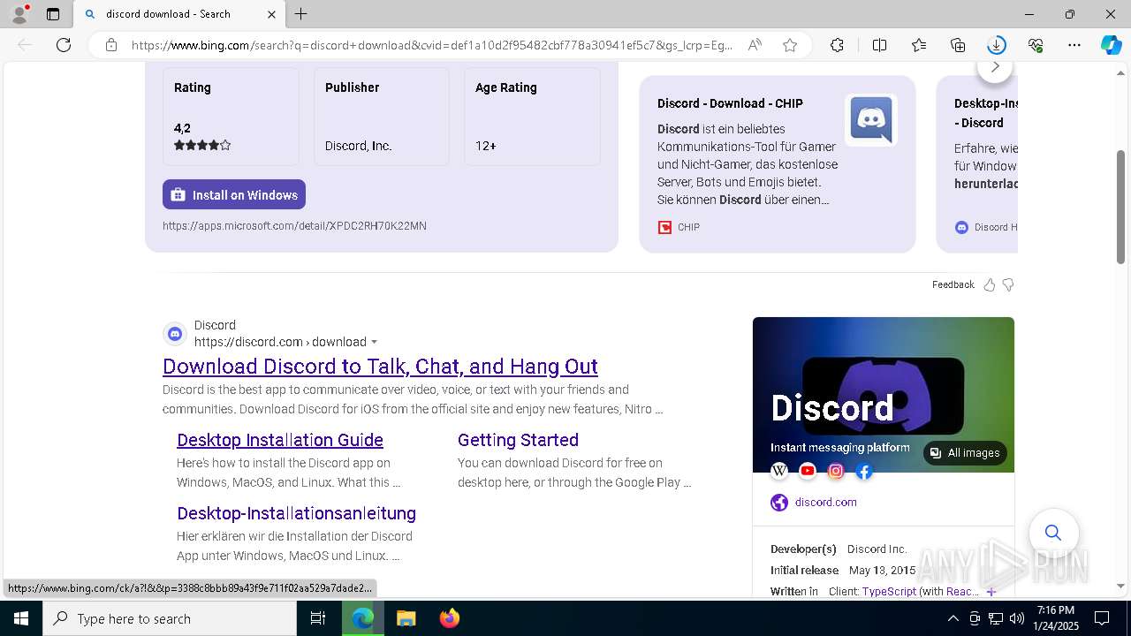Image resolution: width=1131 pixels, height=636 pixels.
Task: Open the Windows Start menu
Action: tap(21, 618)
